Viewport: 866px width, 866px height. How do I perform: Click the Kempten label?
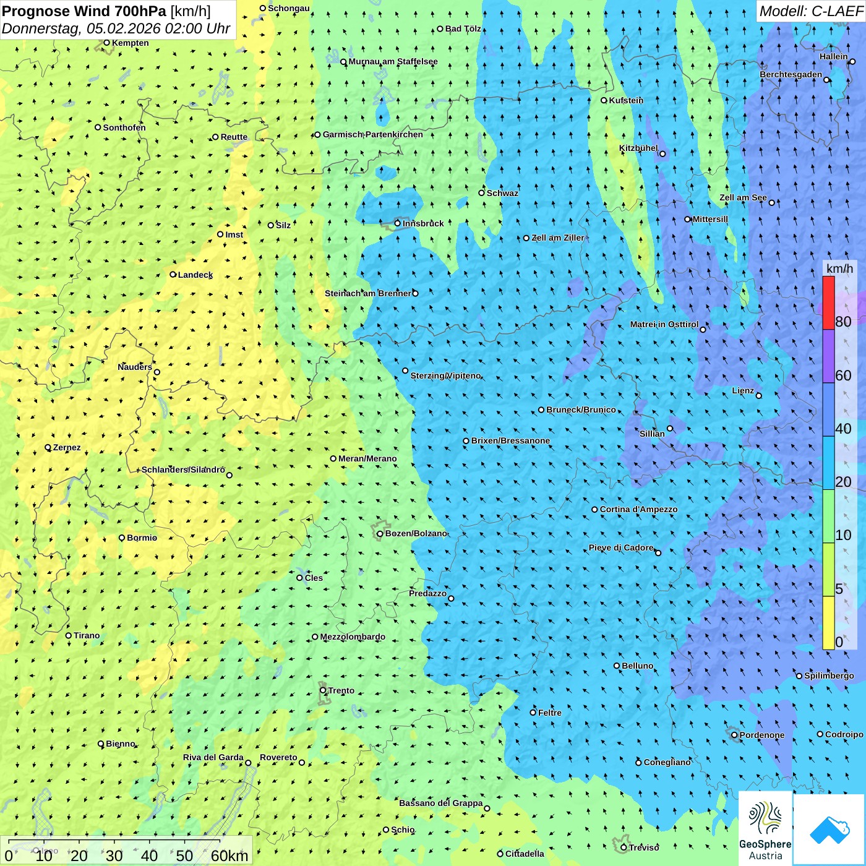(130, 43)
